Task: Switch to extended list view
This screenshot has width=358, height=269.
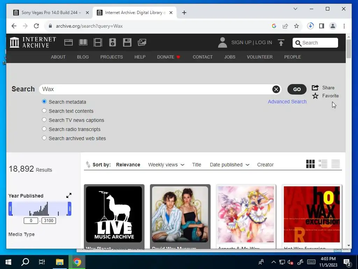Action: [323, 164]
